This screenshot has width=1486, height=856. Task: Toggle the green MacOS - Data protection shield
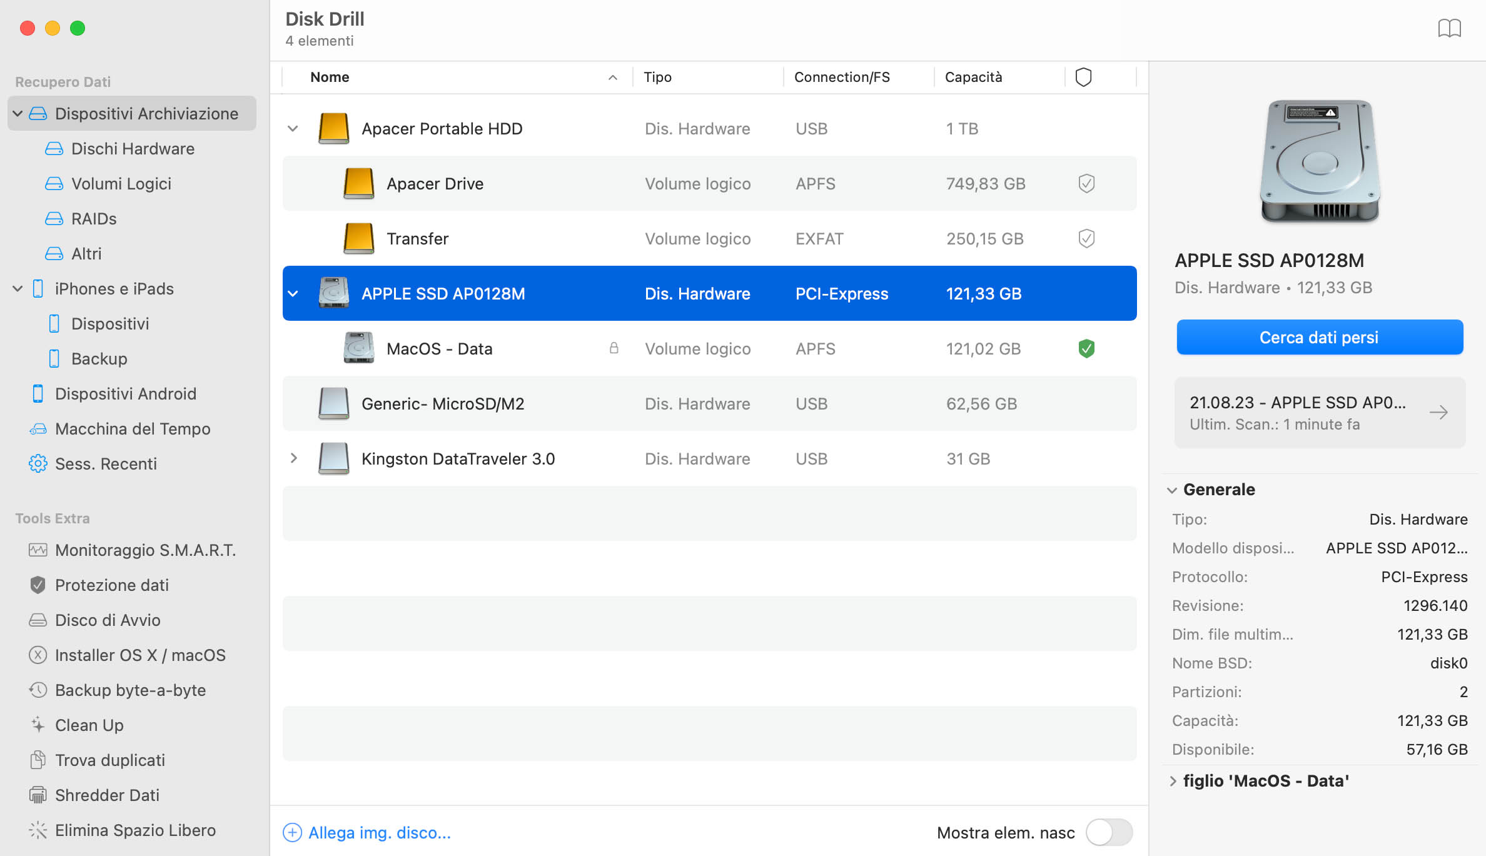tap(1086, 348)
